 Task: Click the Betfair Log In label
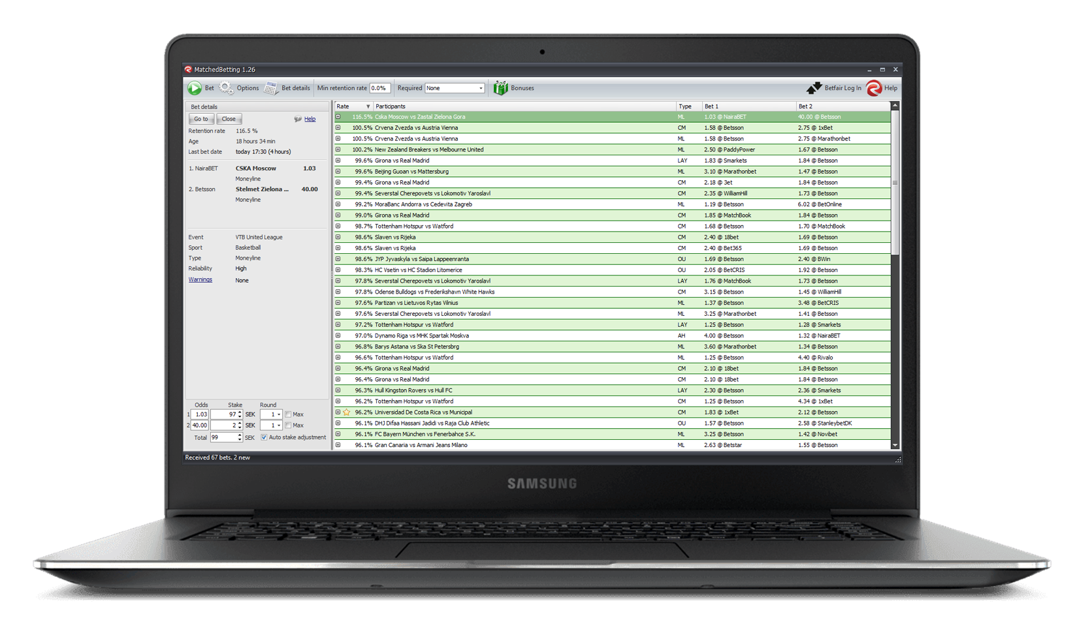point(842,88)
